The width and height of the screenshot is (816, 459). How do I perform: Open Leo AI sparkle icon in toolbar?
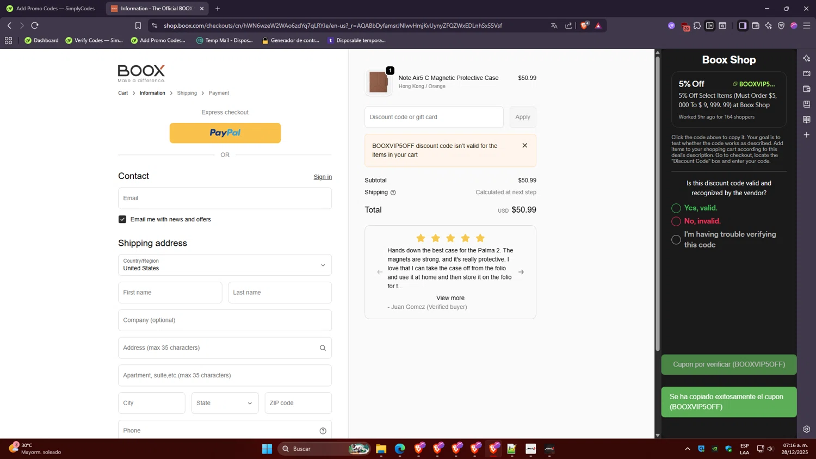pyautogui.click(x=768, y=26)
